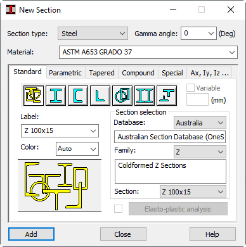
Task: Switch to the Parametric tab
Action: click(x=65, y=73)
